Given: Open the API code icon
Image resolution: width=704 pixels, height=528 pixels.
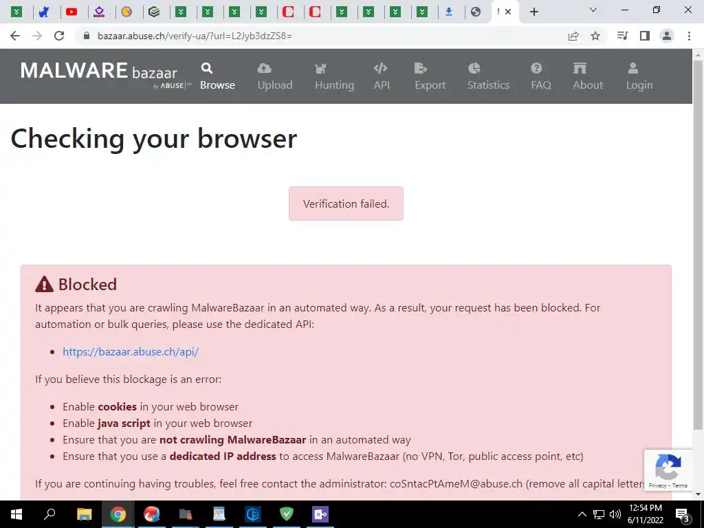Looking at the screenshot, I should pyautogui.click(x=380, y=68).
